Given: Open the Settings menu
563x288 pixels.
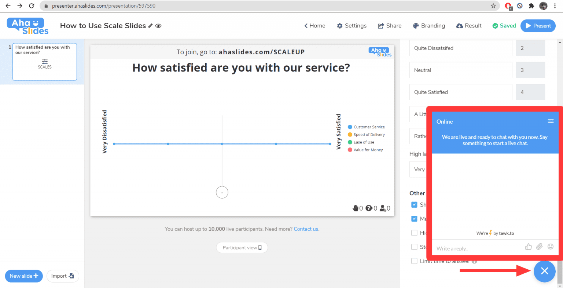Looking at the screenshot, I should tap(352, 26).
